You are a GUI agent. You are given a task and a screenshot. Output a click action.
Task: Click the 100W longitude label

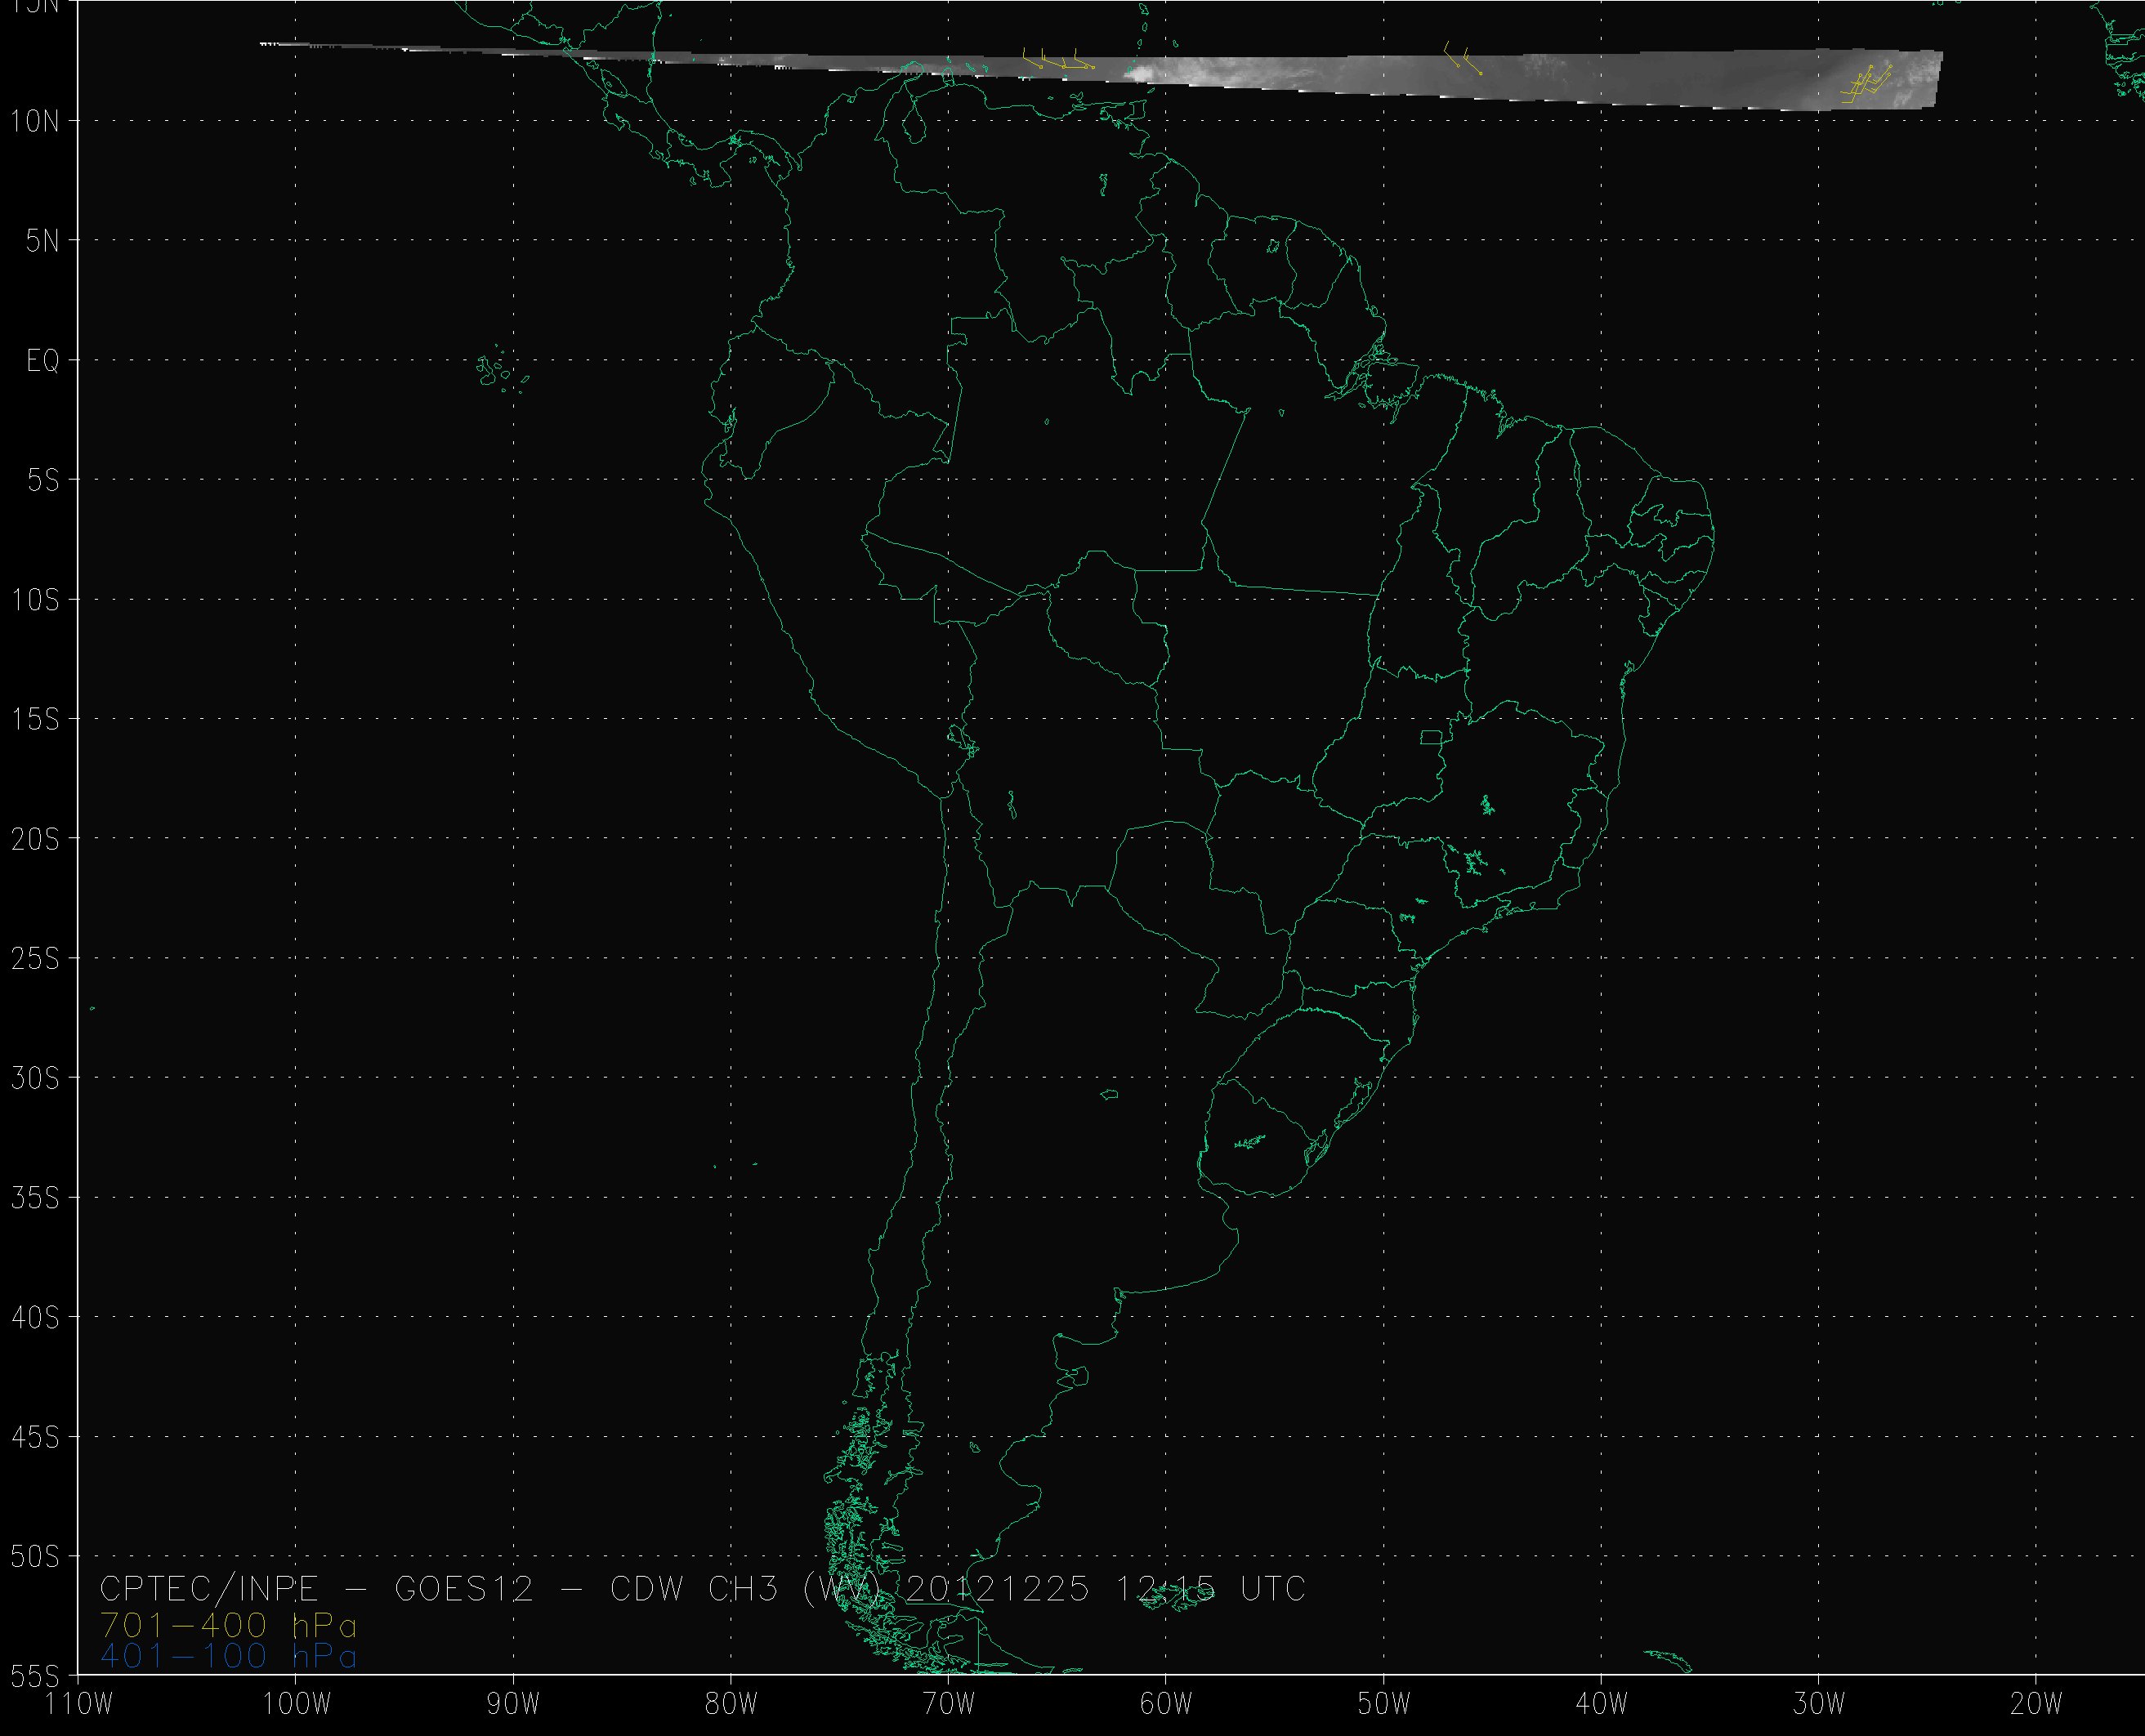tap(296, 1703)
